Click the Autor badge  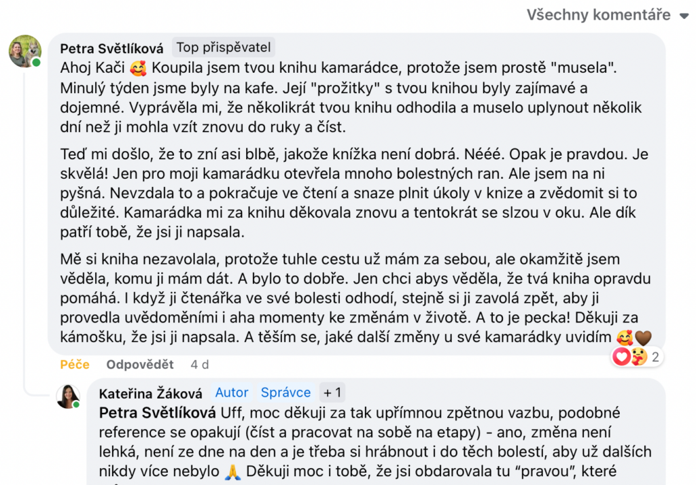[x=232, y=392]
